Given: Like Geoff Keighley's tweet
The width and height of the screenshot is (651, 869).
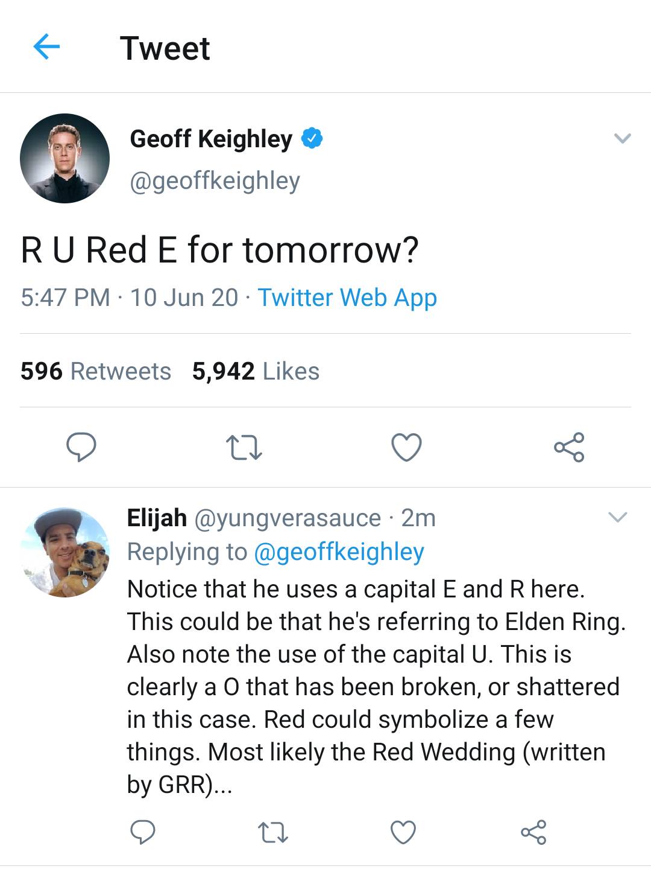Looking at the screenshot, I should [x=406, y=447].
